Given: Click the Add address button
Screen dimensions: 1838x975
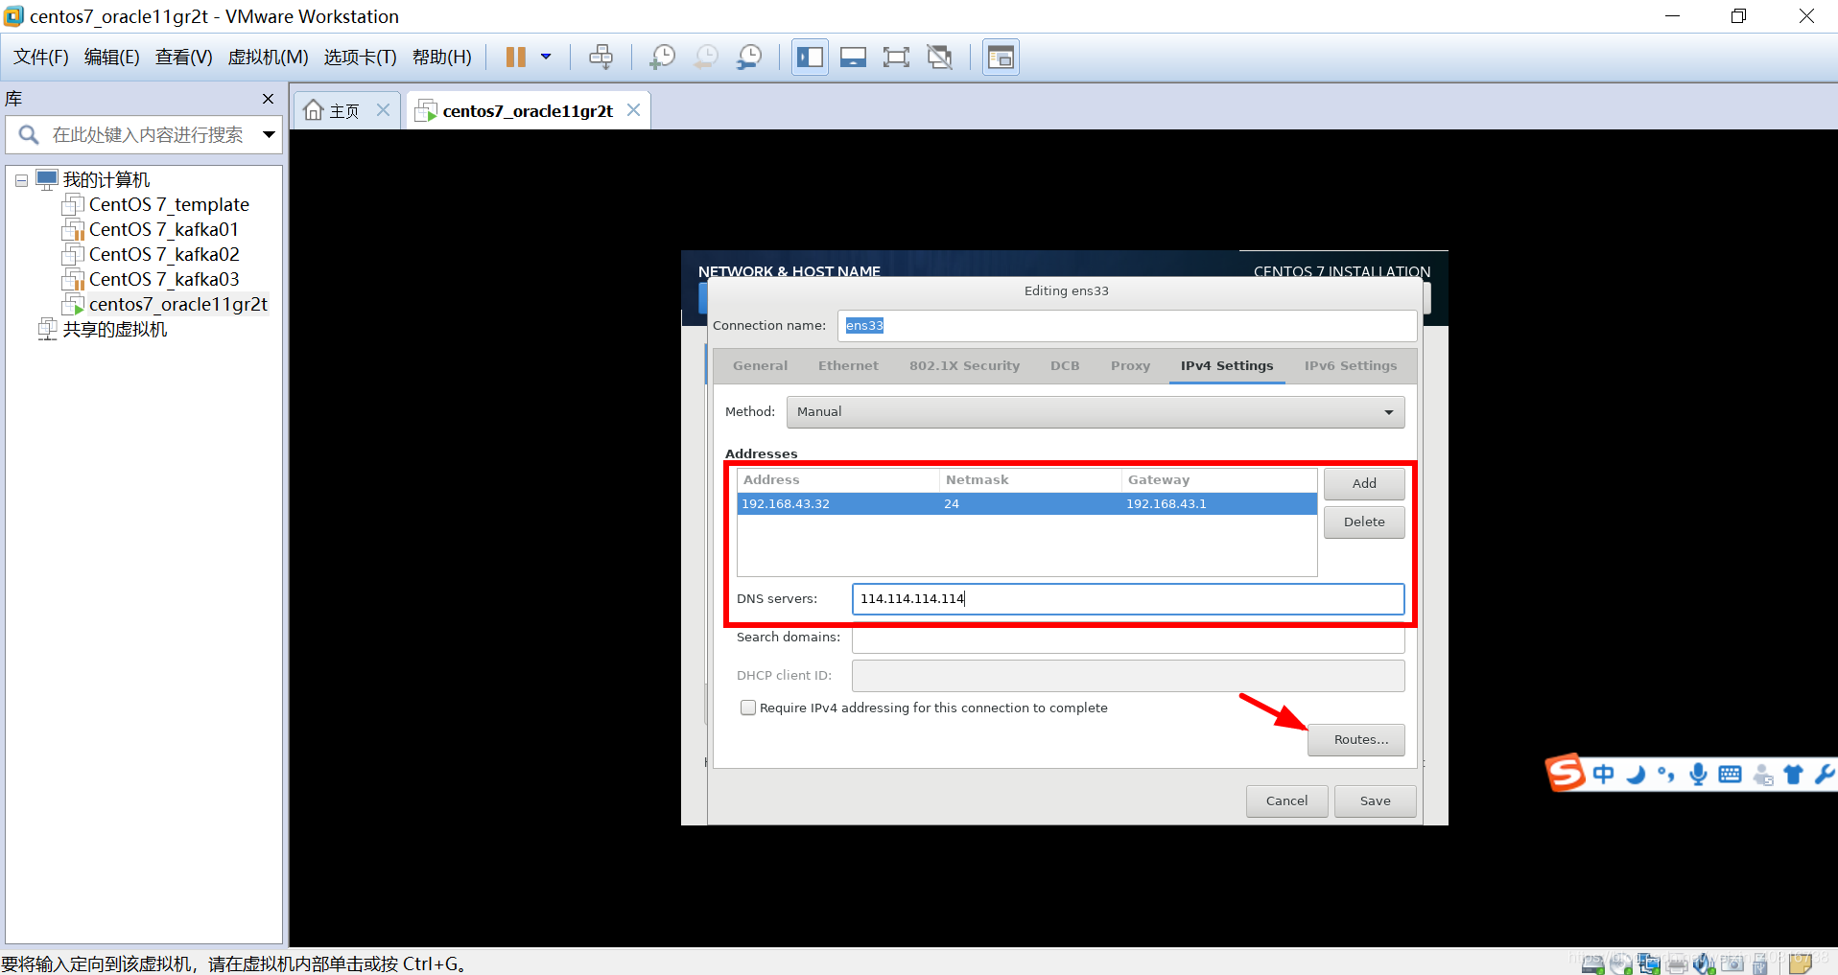Looking at the screenshot, I should 1364,484.
